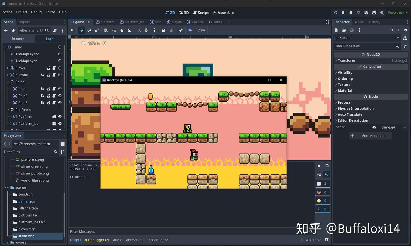Select the Remote scene tree button
This screenshot has width=411, height=246.
pos(18,39)
